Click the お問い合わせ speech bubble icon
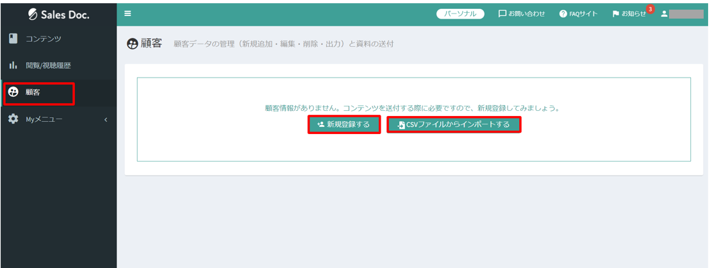The height and width of the screenshot is (268, 712). coord(502,13)
